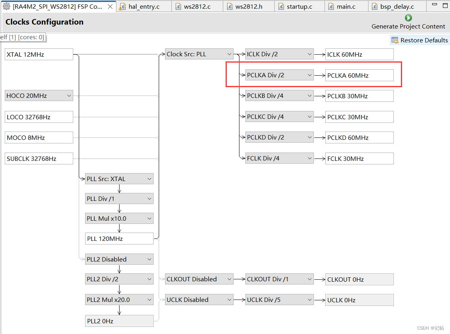Open the FCLK Div /4 dropdown

[279, 158]
